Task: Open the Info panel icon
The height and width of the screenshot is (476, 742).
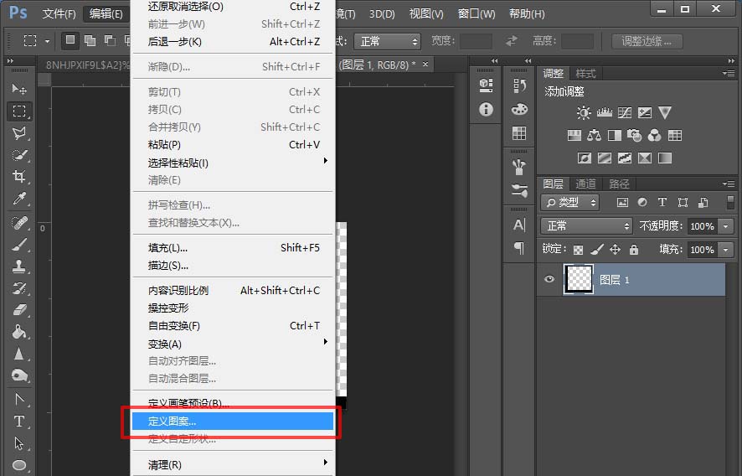Action: 486,110
